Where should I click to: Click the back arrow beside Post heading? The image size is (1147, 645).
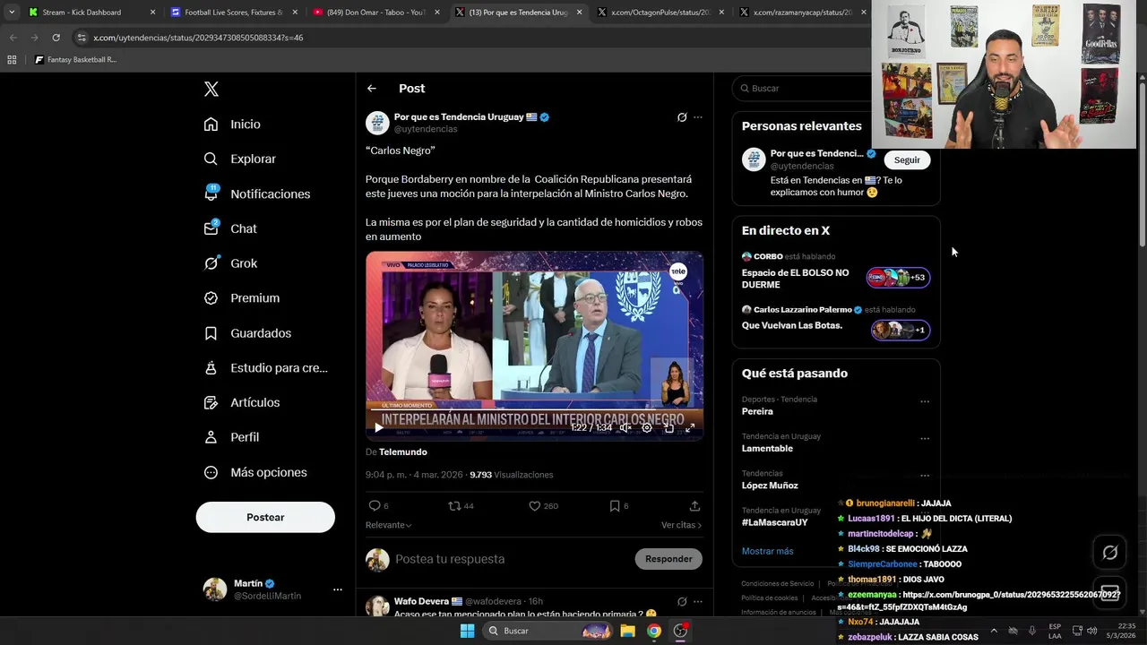372,89
